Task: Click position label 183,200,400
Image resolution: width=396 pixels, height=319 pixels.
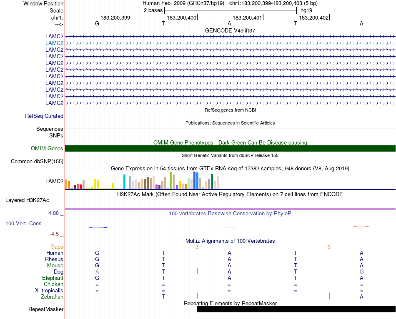Action: 182,17
